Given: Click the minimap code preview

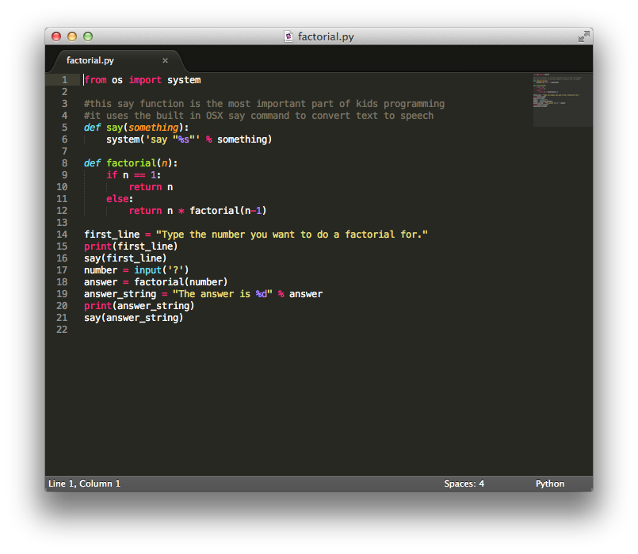Looking at the screenshot, I should click(562, 99).
